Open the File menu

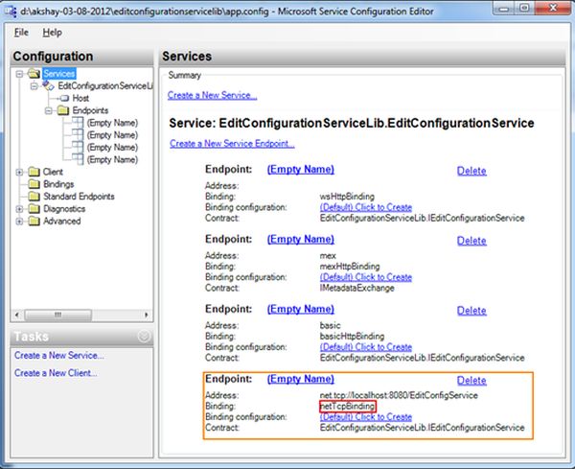click(x=21, y=33)
